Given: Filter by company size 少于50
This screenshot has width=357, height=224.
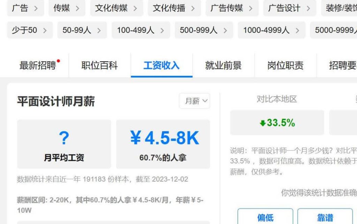Looking at the screenshot, I should [x=30, y=30].
